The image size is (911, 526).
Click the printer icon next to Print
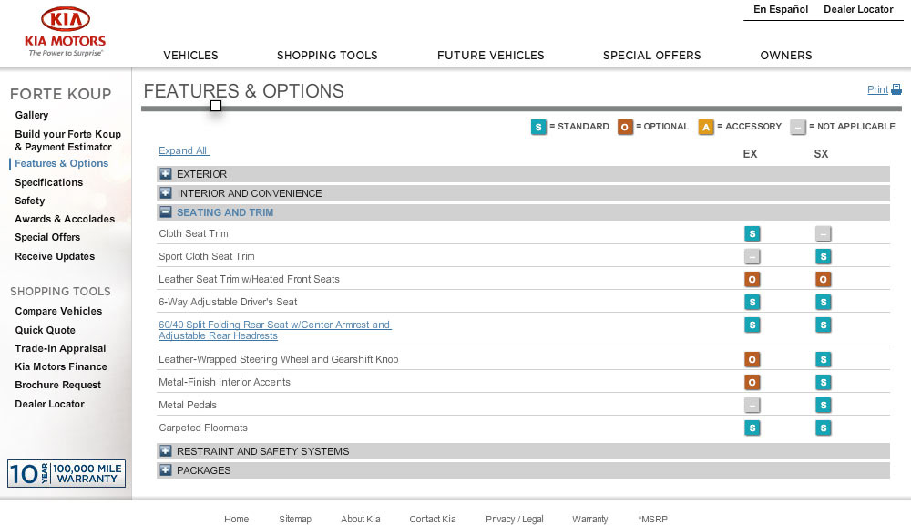896,89
